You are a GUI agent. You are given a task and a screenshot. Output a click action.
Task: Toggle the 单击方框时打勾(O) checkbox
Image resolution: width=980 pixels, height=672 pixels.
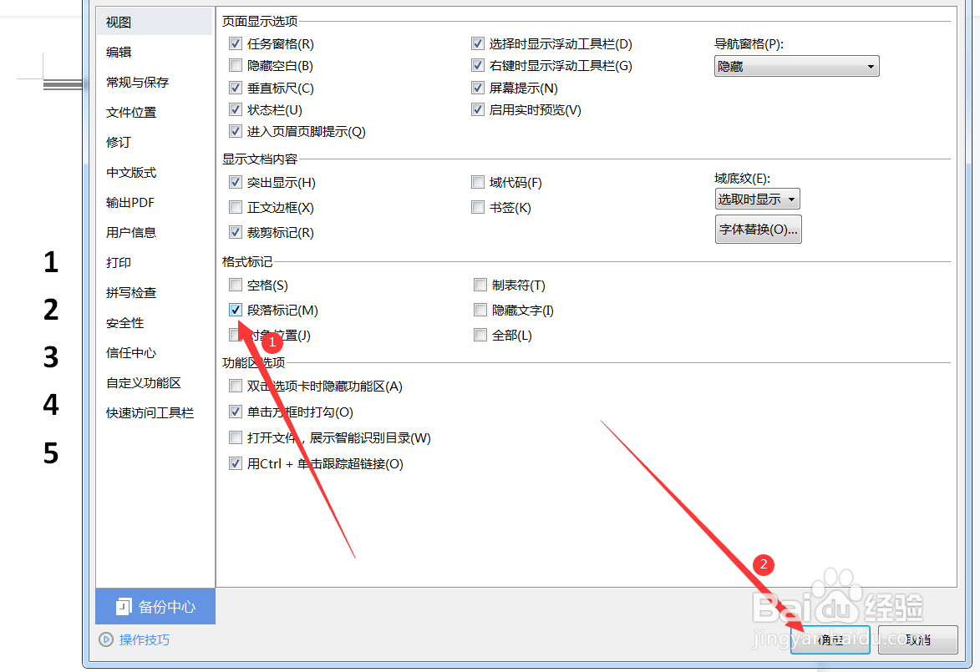coord(236,412)
